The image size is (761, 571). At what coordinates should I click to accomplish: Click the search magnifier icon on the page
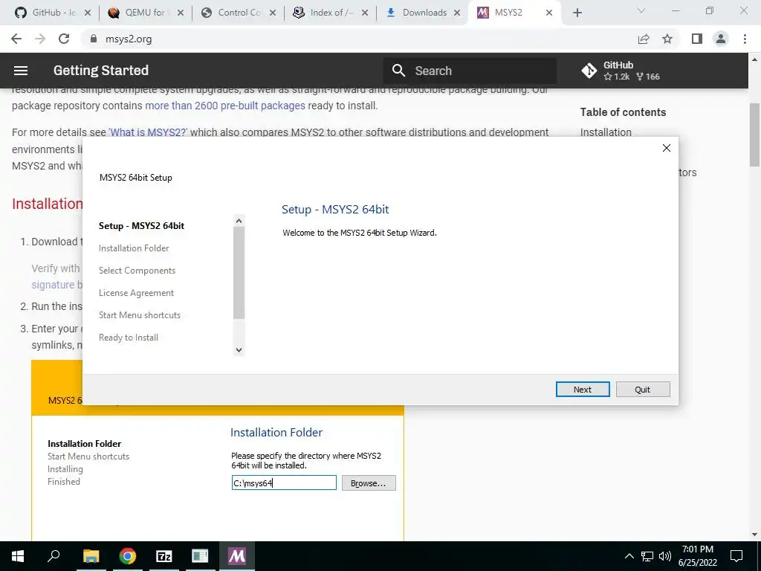point(398,71)
